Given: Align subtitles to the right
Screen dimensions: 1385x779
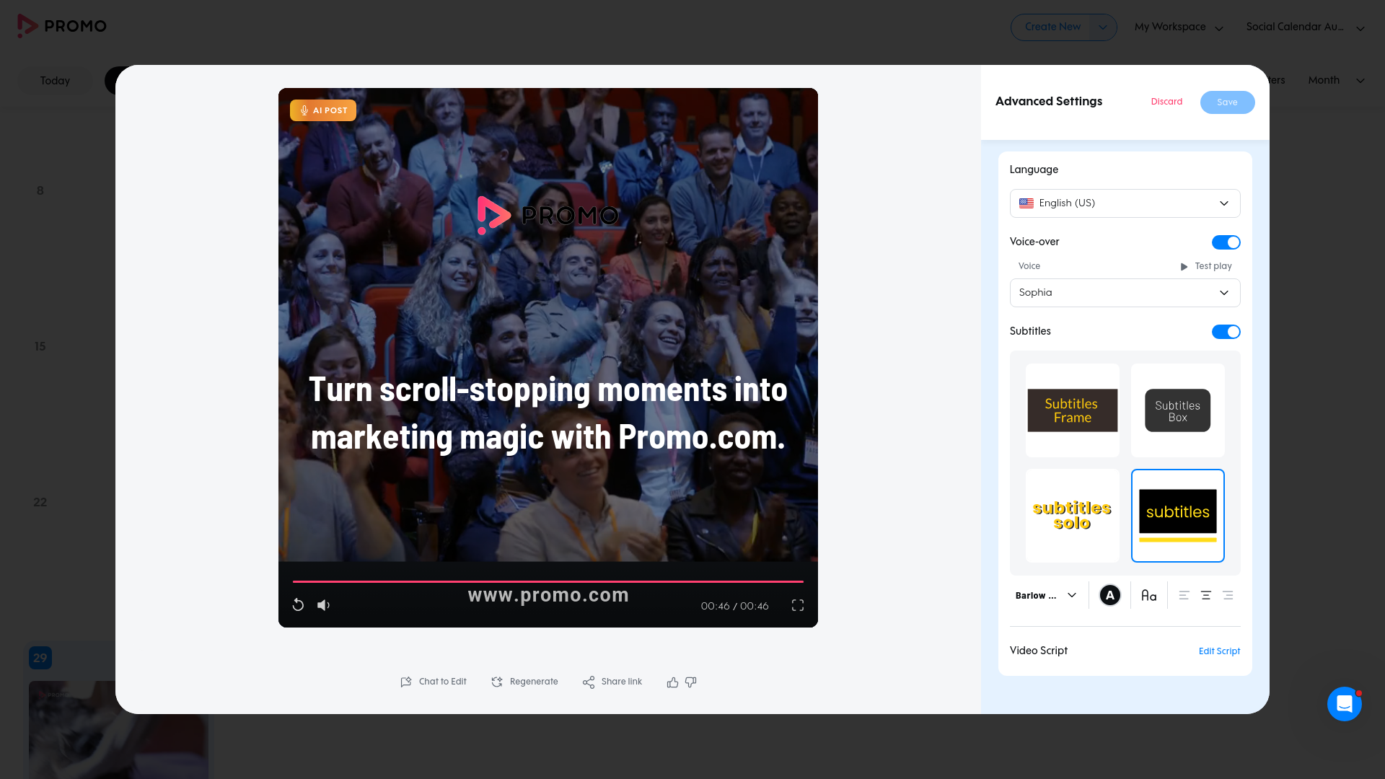Looking at the screenshot, I should click(x=1228, y=595).
